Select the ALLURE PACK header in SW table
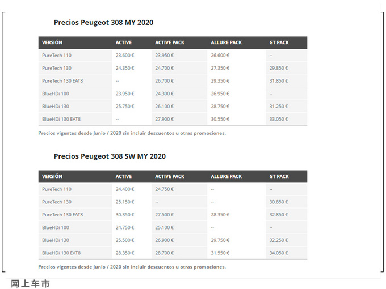The image size is (386, 289). pyautogui.click(x=226, y=176)
